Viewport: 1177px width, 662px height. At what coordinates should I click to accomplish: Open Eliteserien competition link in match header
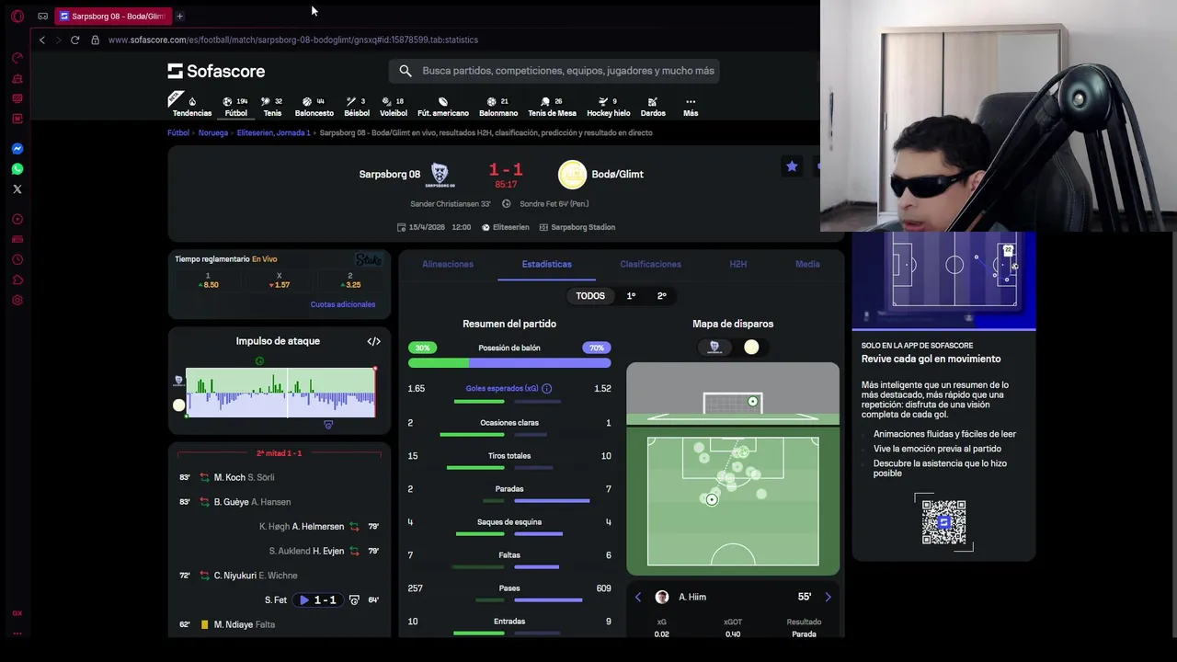[x=506, y=227]
